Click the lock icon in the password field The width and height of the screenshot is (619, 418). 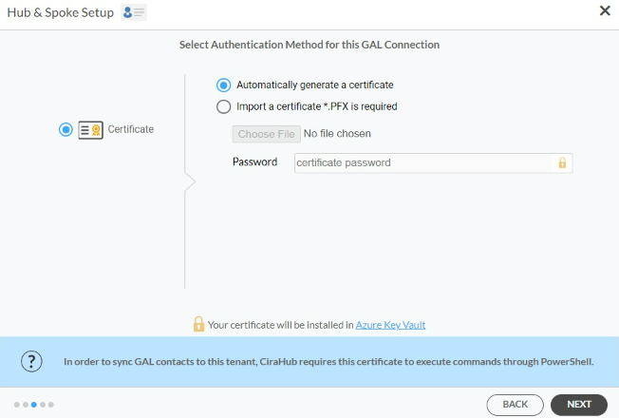coord(562,162)
